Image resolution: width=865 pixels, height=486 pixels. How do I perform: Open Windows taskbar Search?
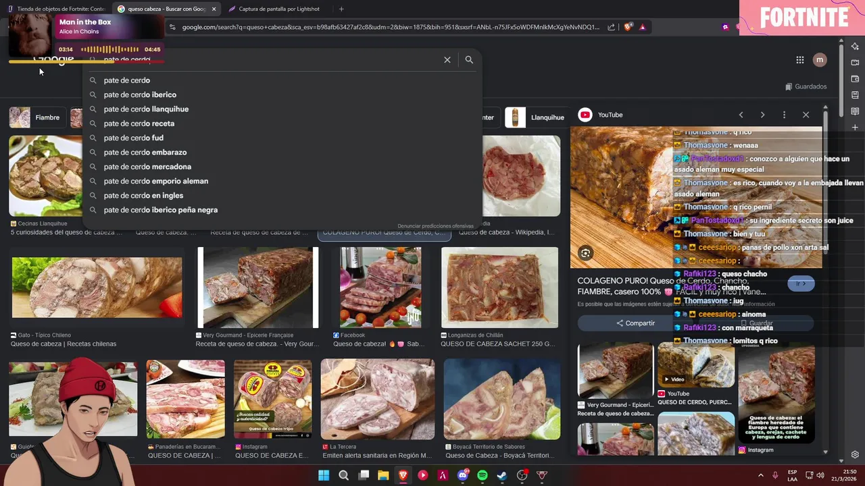click(343, 475)
